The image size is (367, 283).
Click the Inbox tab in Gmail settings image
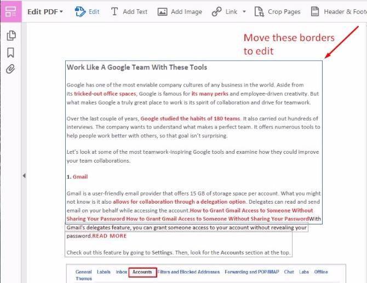[121, 272]
